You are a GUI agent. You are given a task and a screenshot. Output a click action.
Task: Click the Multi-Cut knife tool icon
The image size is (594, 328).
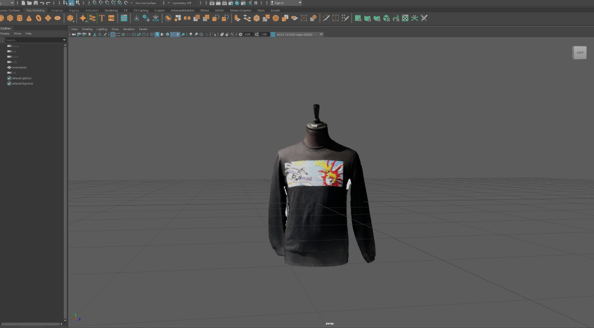click(326, 18)
